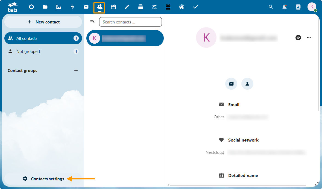This screenshot has width=322, height=189.
Task: Click the horizontal scrollbar at bottom
Action: click(x=238, y=185)
